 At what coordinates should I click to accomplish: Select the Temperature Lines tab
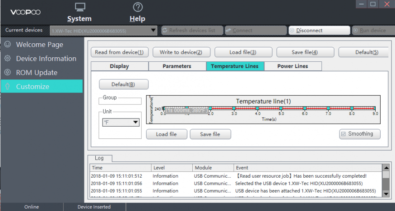[x=235, y=66]
